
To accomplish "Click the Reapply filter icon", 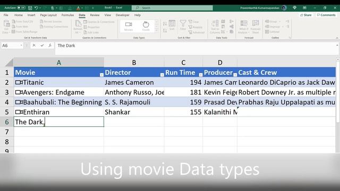I will 190,27.
